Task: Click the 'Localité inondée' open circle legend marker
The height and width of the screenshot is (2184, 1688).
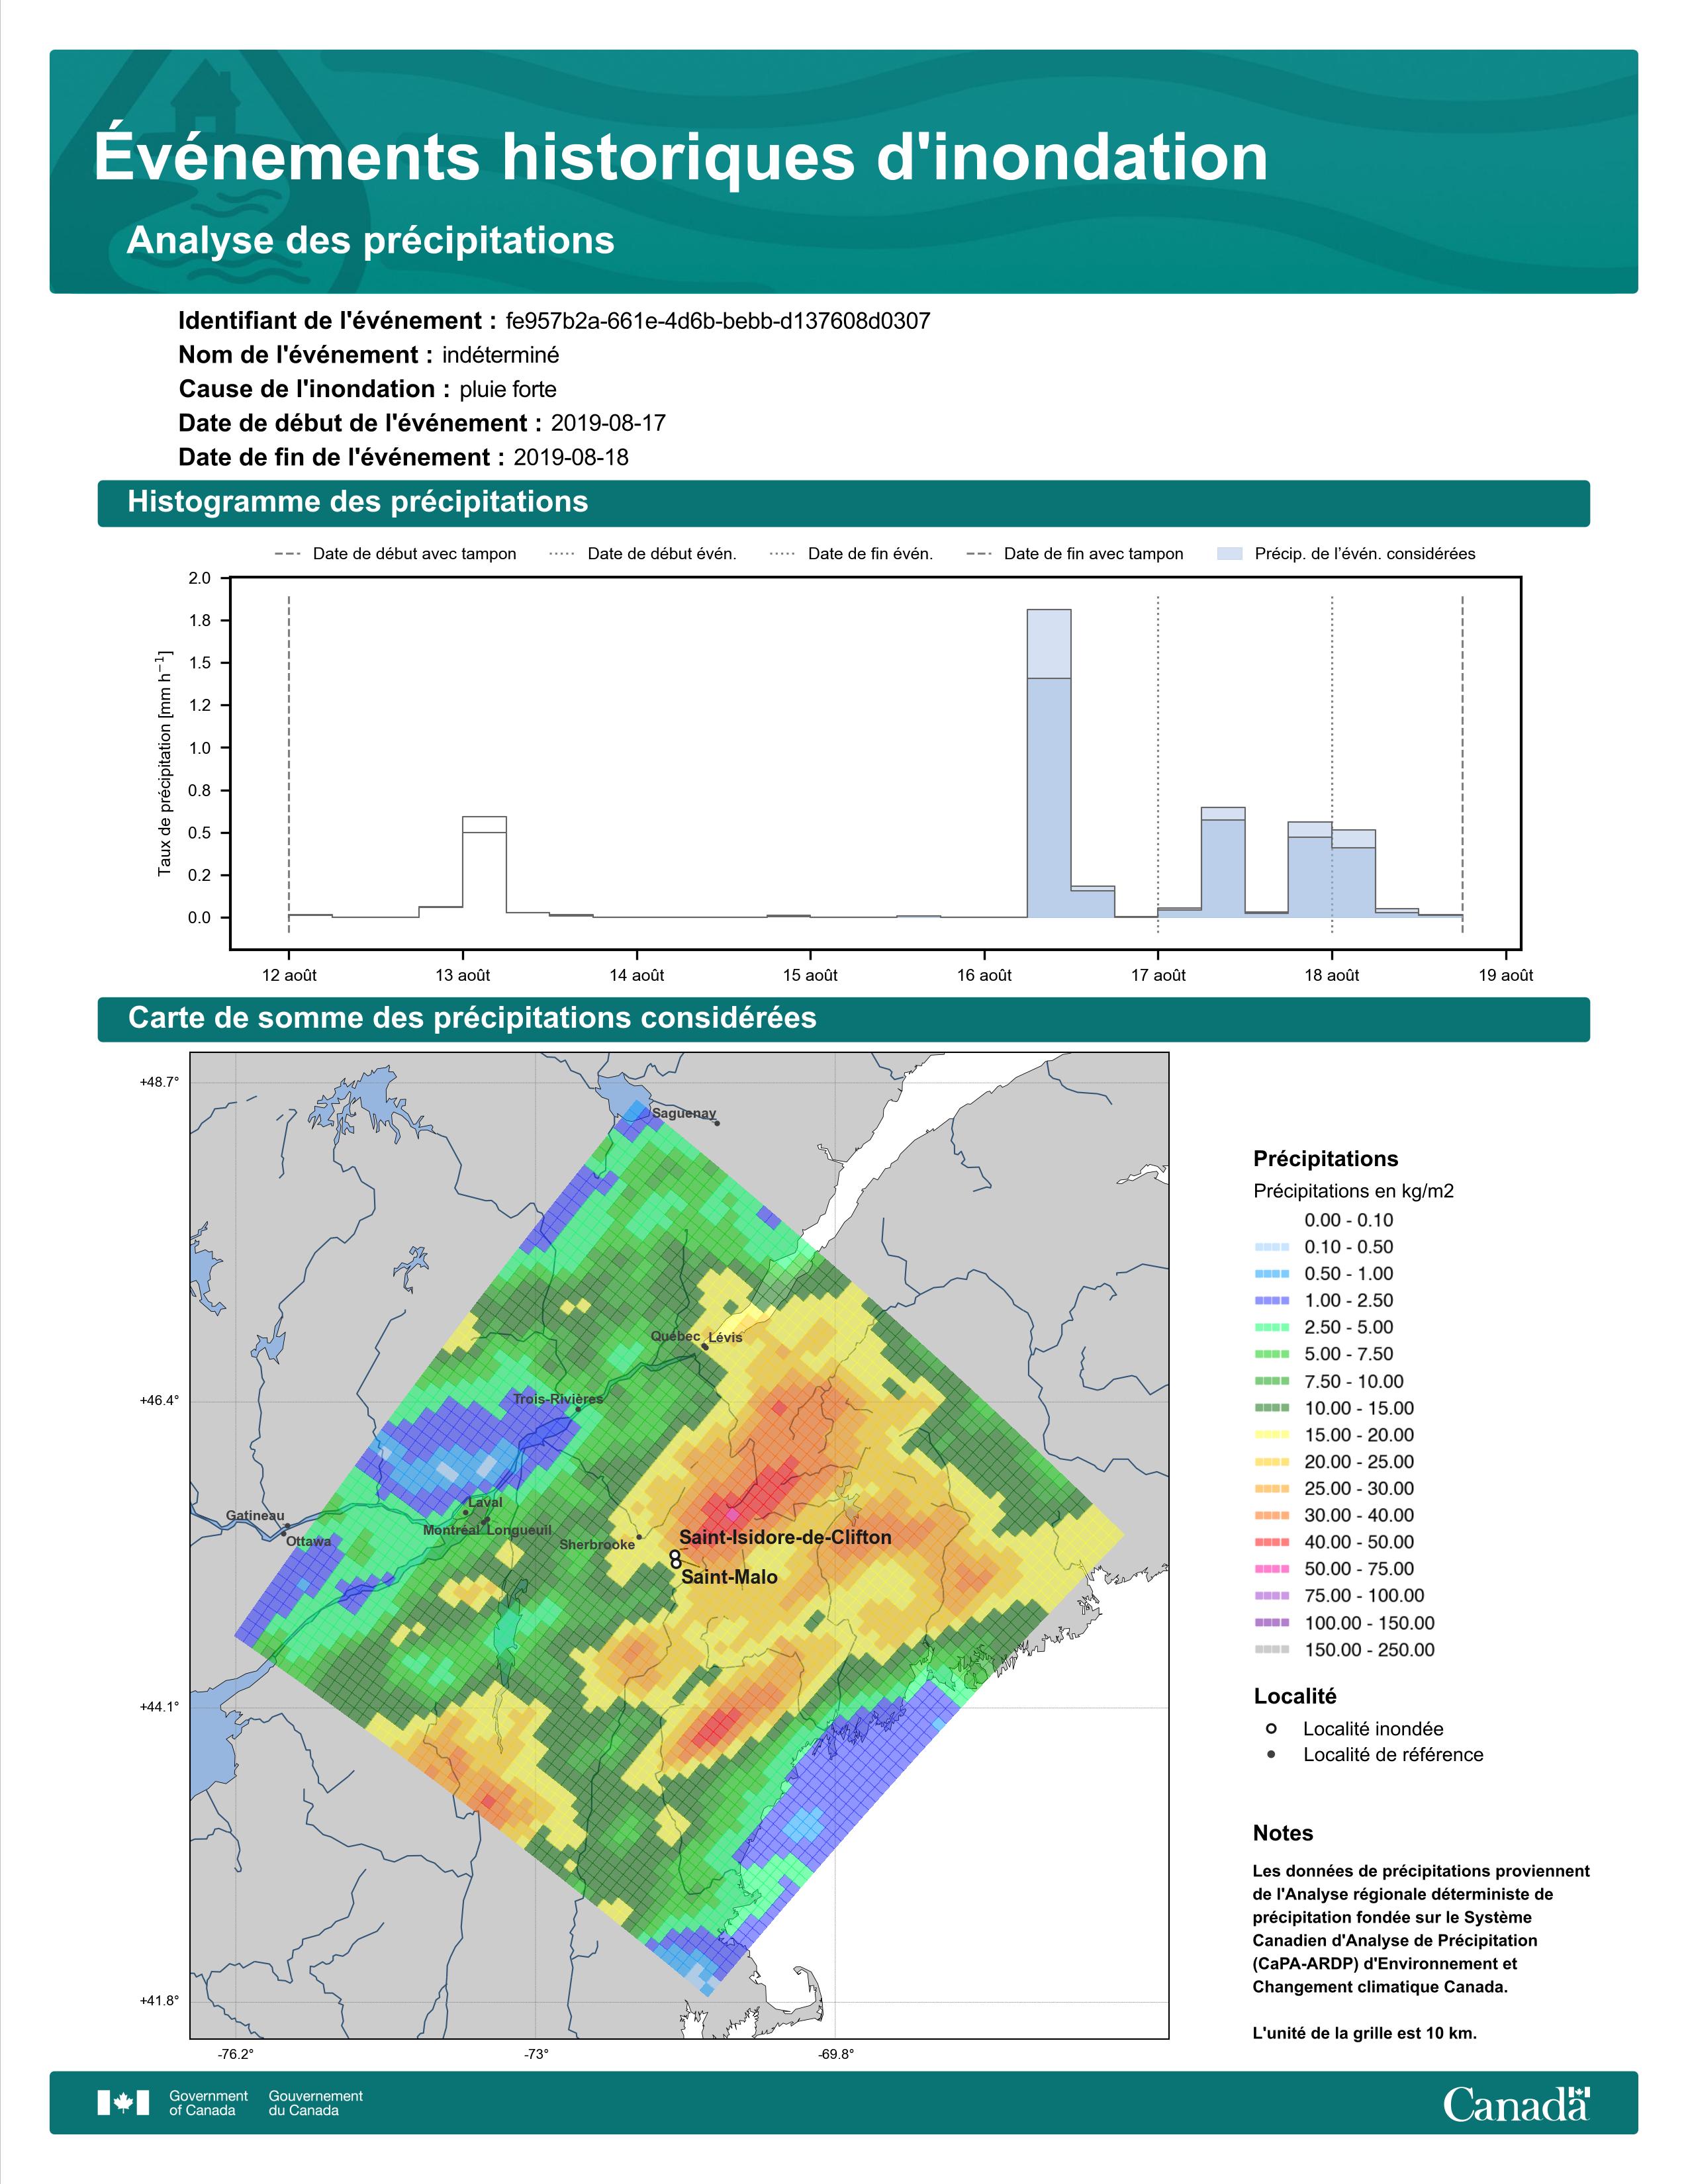Action: pos(1271,1728)
